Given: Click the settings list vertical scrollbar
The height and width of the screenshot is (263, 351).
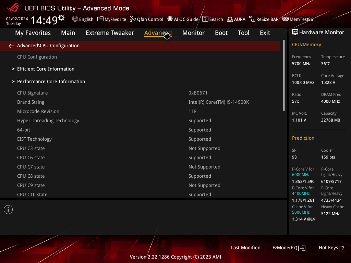Looking at the screenshot, I should tap(284, 75).
